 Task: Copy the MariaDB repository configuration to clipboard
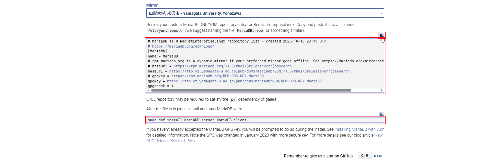point(381,35)
